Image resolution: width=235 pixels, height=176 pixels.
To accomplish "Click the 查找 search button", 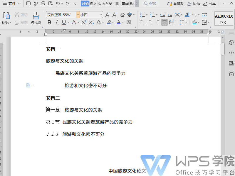I will pos(150,4).
